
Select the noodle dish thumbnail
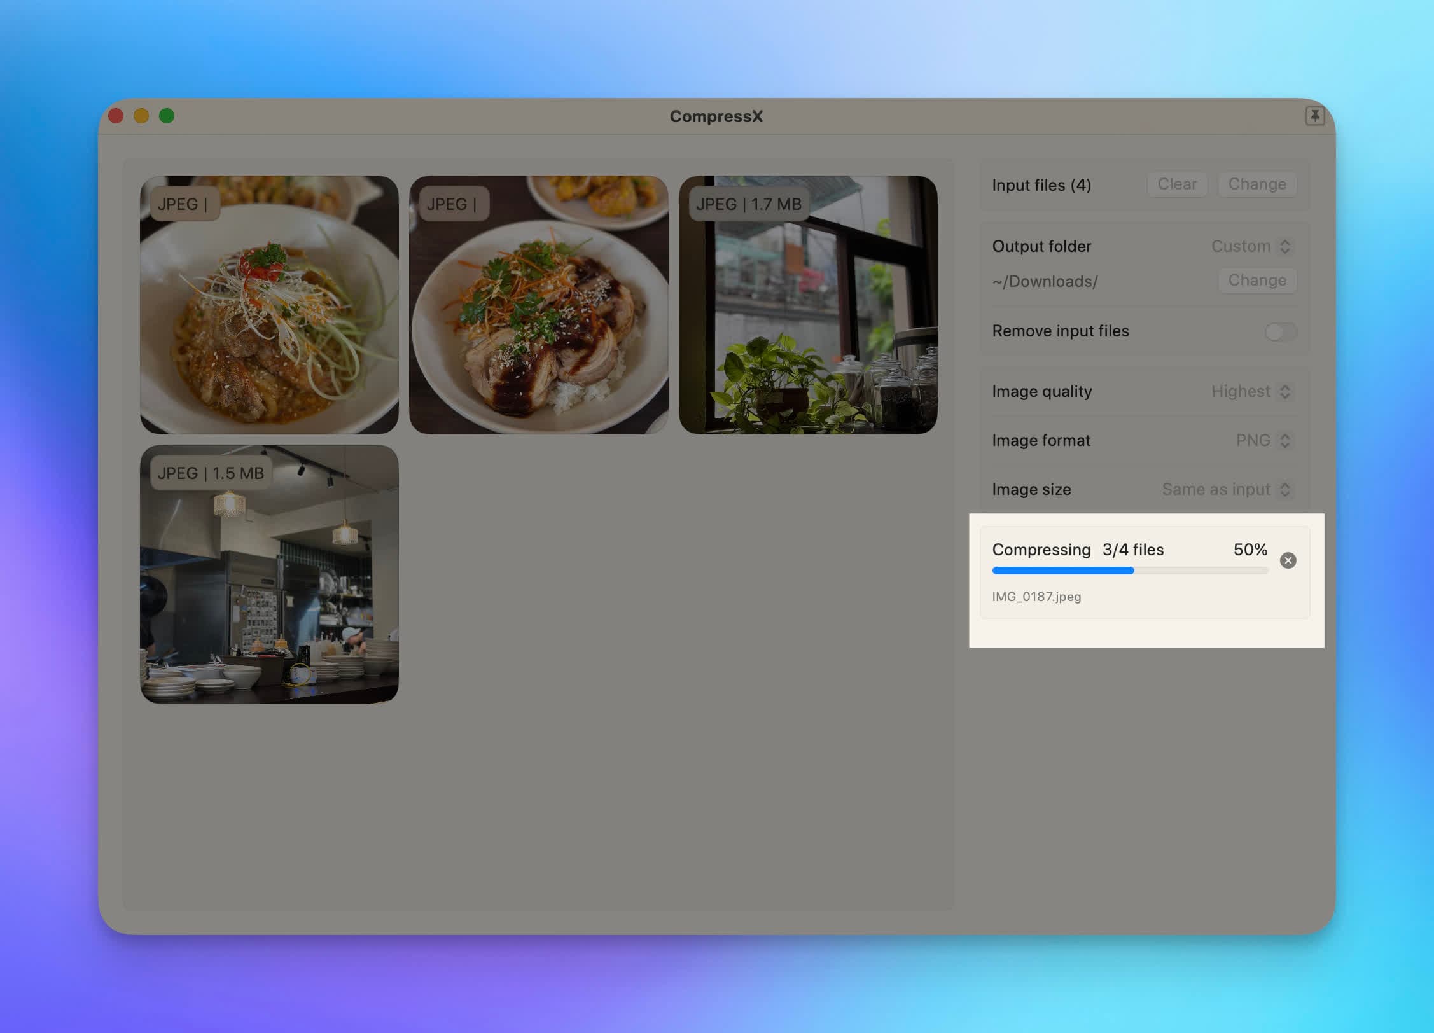point(269,305)
